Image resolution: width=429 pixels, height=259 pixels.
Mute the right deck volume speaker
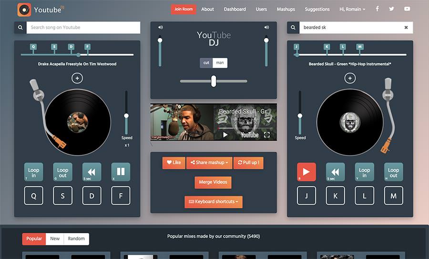click(266, 27)
